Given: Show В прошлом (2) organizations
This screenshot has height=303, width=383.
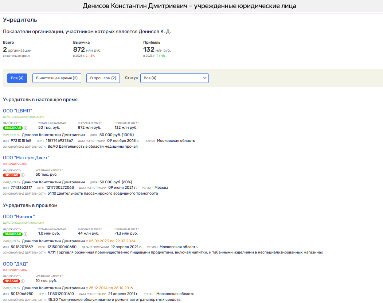Looking at the screenshot, I should [103, 78].
